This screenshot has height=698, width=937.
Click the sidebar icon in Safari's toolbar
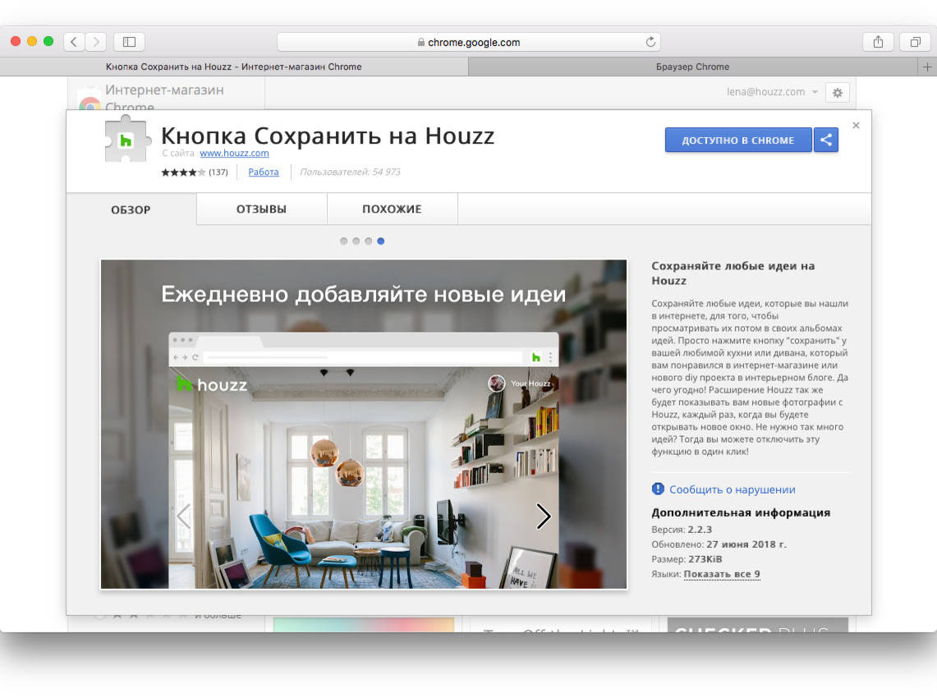pos(128,41)
